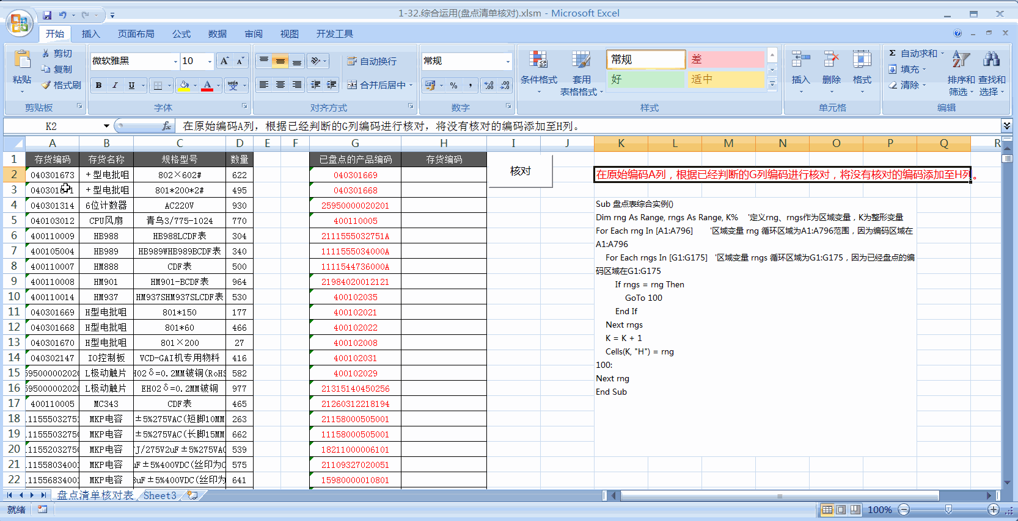Increase the cell indent

click(x=332, y=85)
